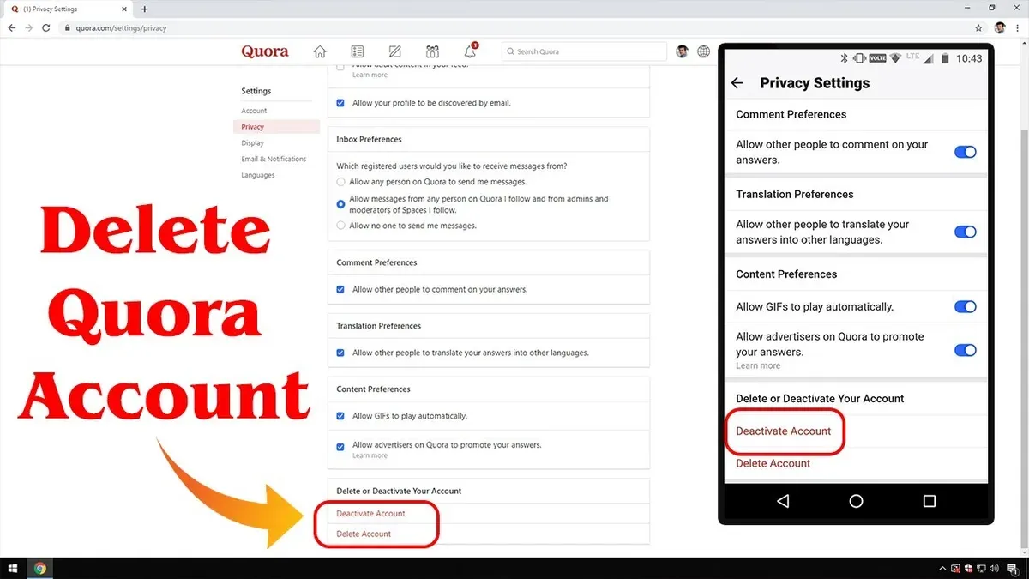Click Learn more under advertisers checkbox on web

coord(370,455)
